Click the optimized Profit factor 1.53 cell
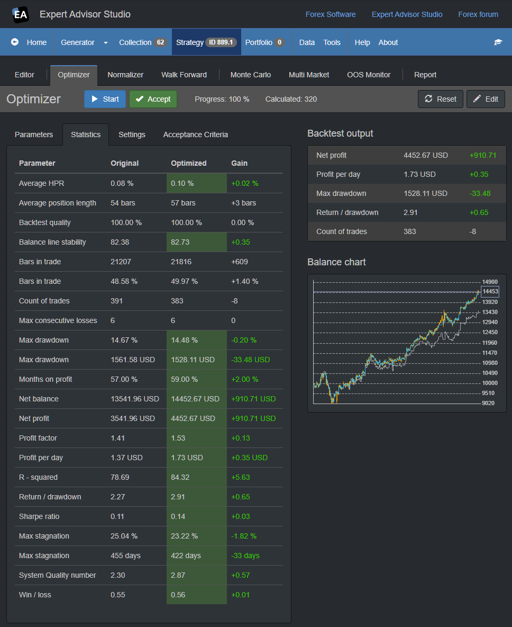512x627 pixels. [x=196, y=438]
